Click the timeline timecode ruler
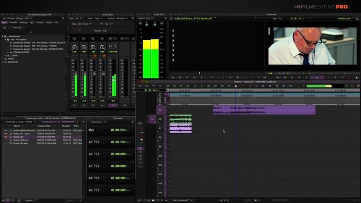361x203 pixels. pyautogui.click(x=265, y=90)
